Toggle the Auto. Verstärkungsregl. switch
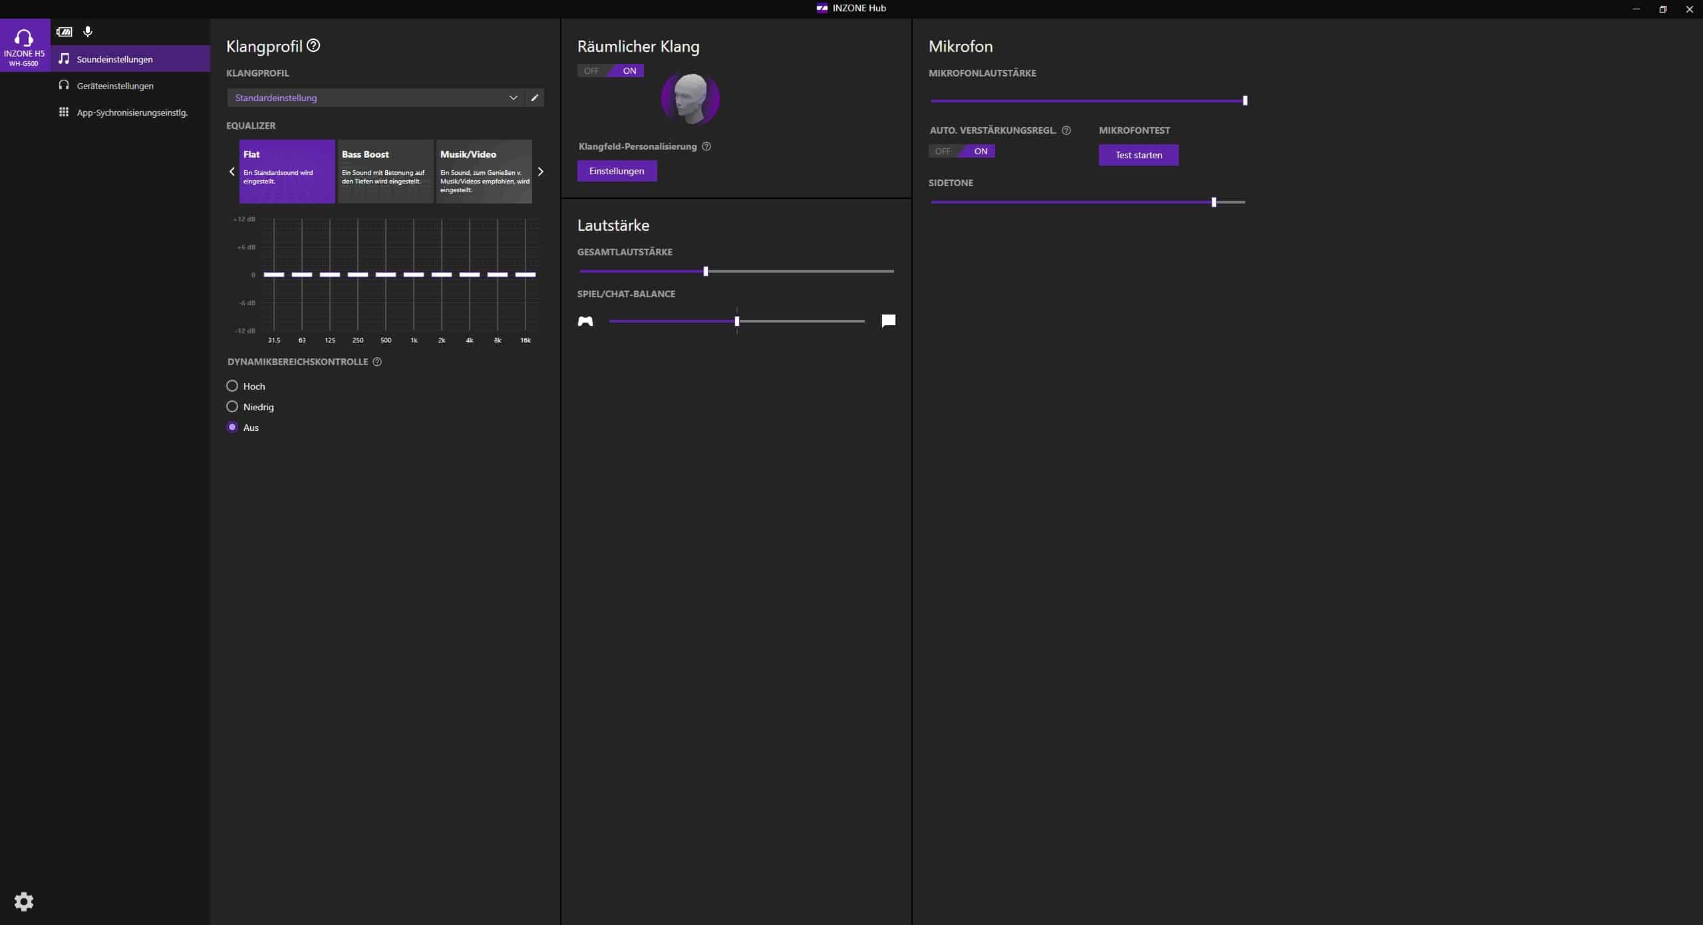The width and height of the screenshot is (1703, 925). (x=961, y=151)
